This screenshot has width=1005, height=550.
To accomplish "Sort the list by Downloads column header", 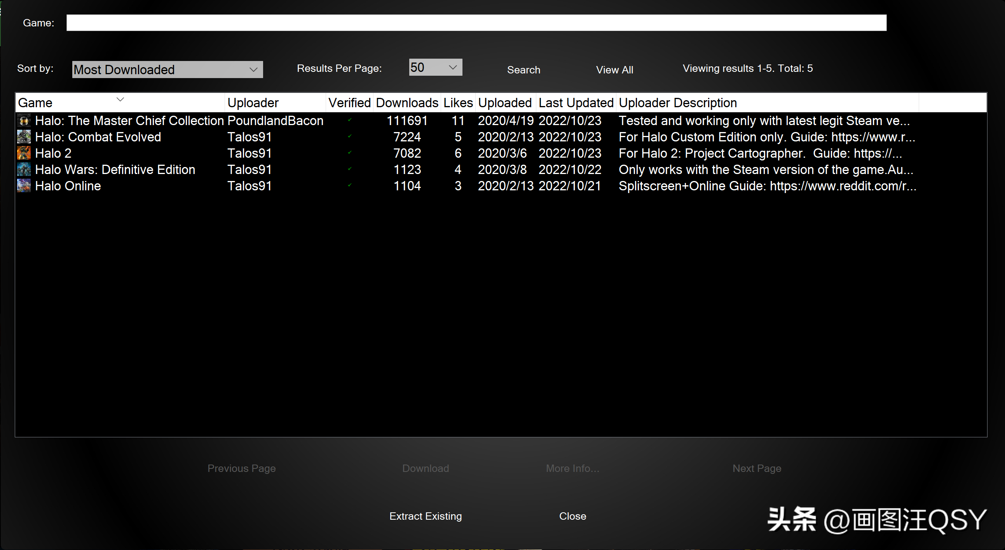I will [x=407, y=103].
